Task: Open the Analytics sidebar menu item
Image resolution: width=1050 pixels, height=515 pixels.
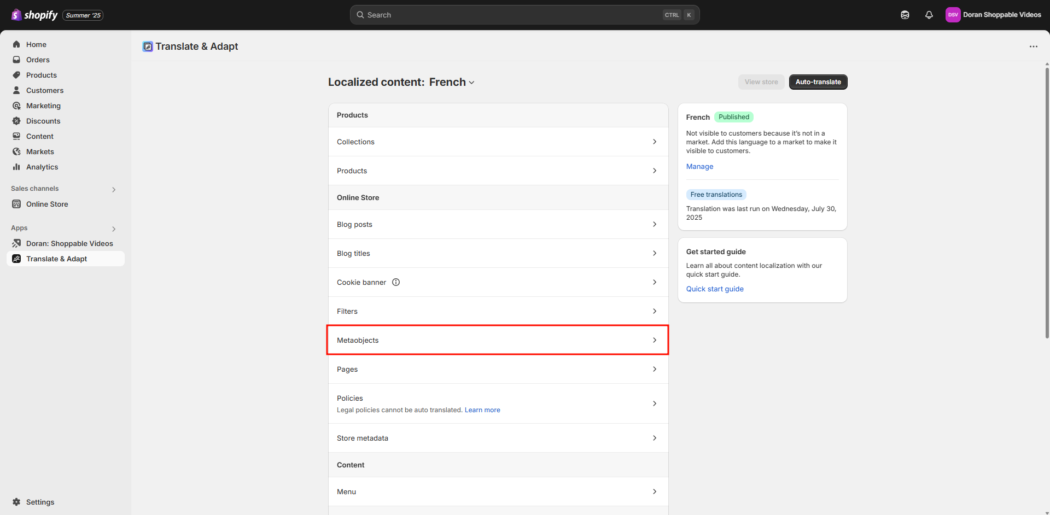Action: tap(42, 167)
